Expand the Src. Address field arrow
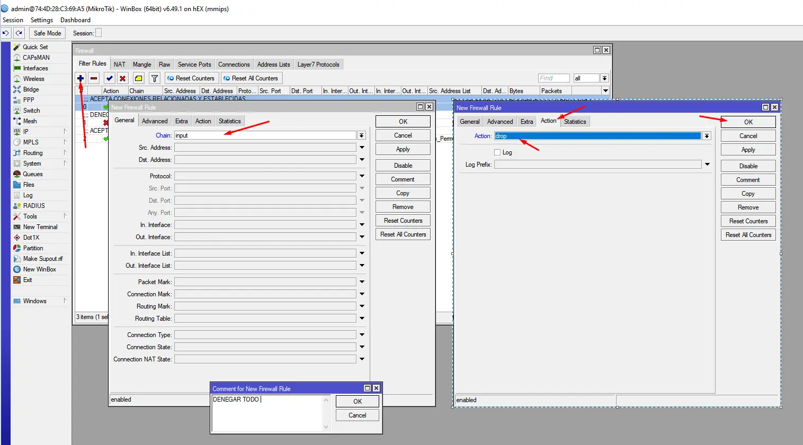This screenshot has width=803, height=445. click(362, 148)
